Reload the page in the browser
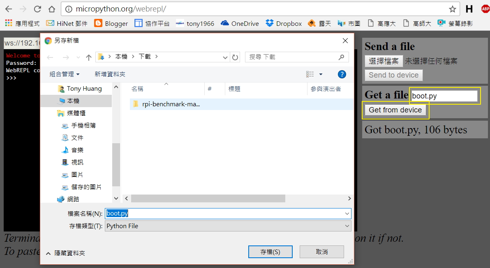The image size is (490, 268). tap(37, 9)
